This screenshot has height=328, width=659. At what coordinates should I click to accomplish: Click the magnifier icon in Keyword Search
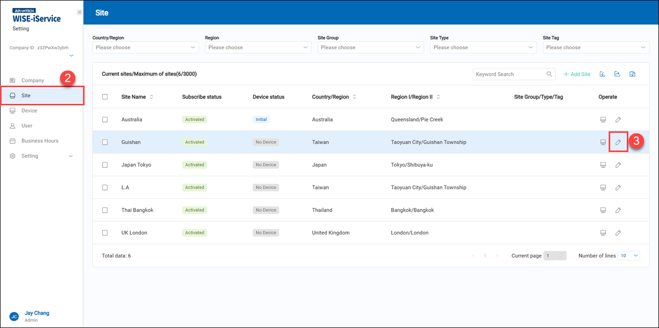550,74
